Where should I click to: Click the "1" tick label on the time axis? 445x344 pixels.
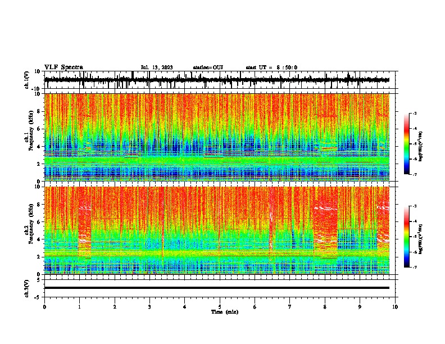(79, 307)
